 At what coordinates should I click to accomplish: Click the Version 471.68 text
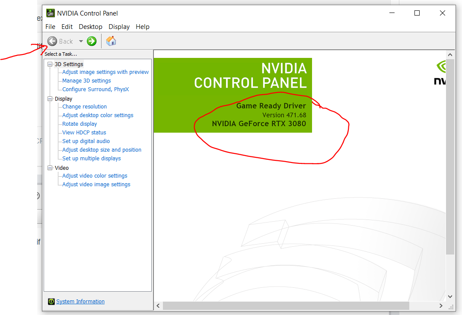click(284, 115)
